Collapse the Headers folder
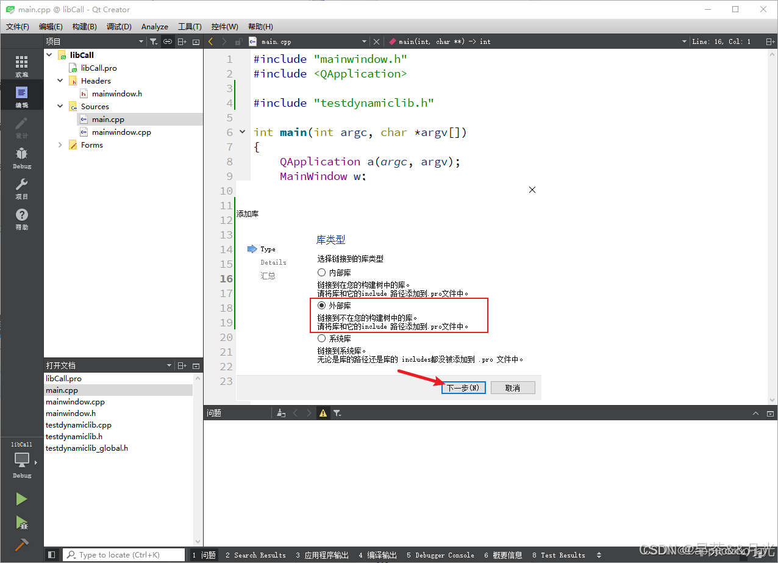 point(60,81)
